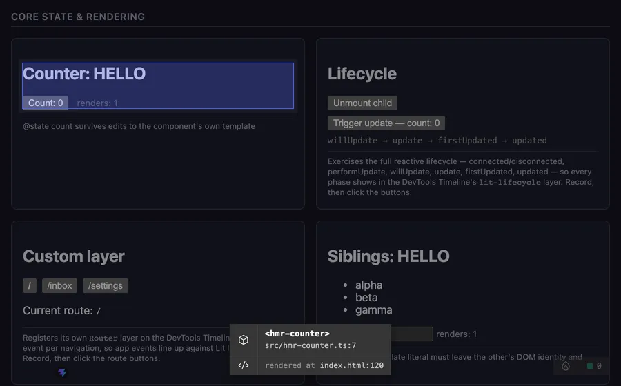Click the blue lightning bolt icon

(x=62, y=372)
